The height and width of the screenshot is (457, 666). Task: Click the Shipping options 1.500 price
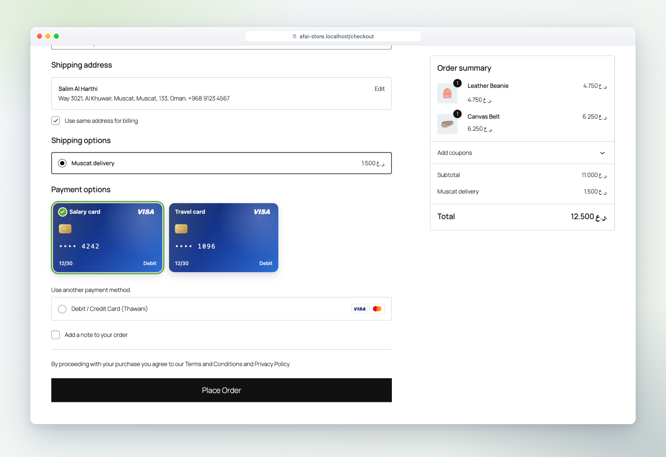coord(373,163)
